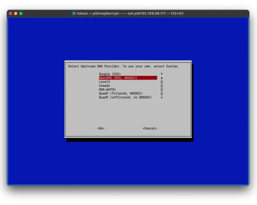Pick the DNS.WATCH provider entry
This screenshot has height=205, width=257.
point(107,89)
